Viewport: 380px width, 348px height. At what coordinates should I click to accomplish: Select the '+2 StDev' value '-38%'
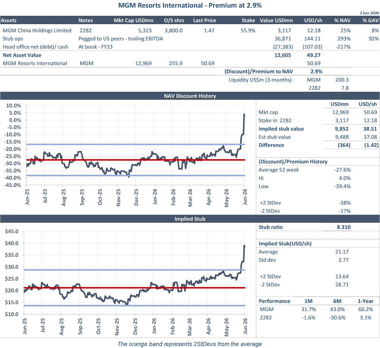pos(345,203)
